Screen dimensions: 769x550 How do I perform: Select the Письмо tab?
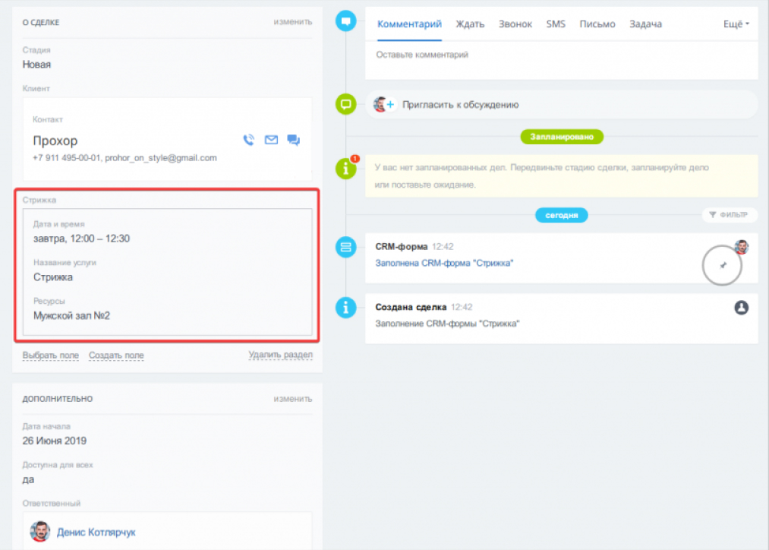[x=597, y=24]
